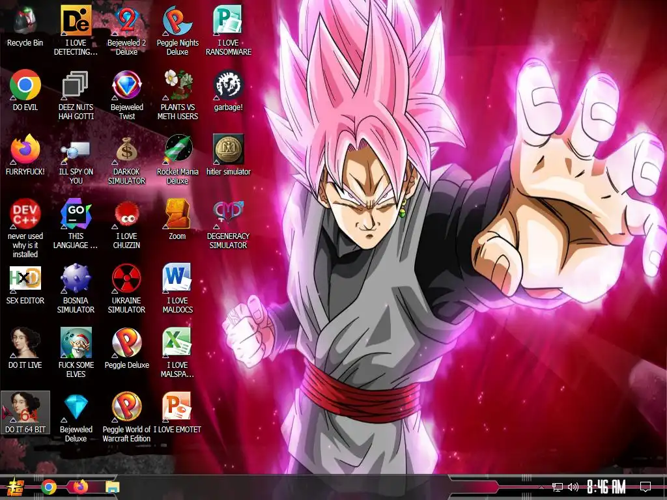667x500 pixels.
Task: Open Firefox from the taskbar
Action: (x=80, y=487)
